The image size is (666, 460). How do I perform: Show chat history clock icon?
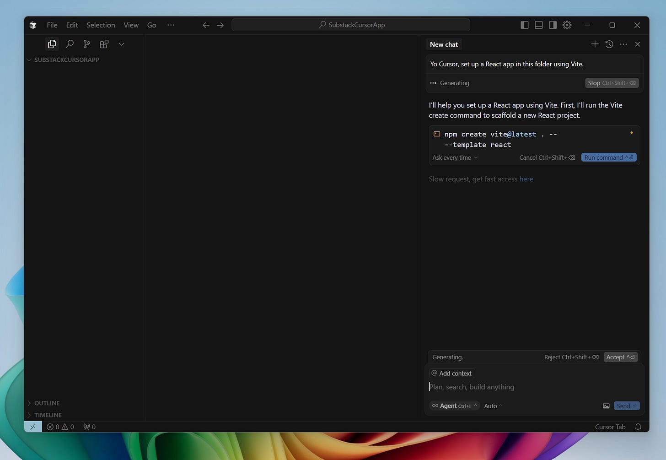(609, 44)
